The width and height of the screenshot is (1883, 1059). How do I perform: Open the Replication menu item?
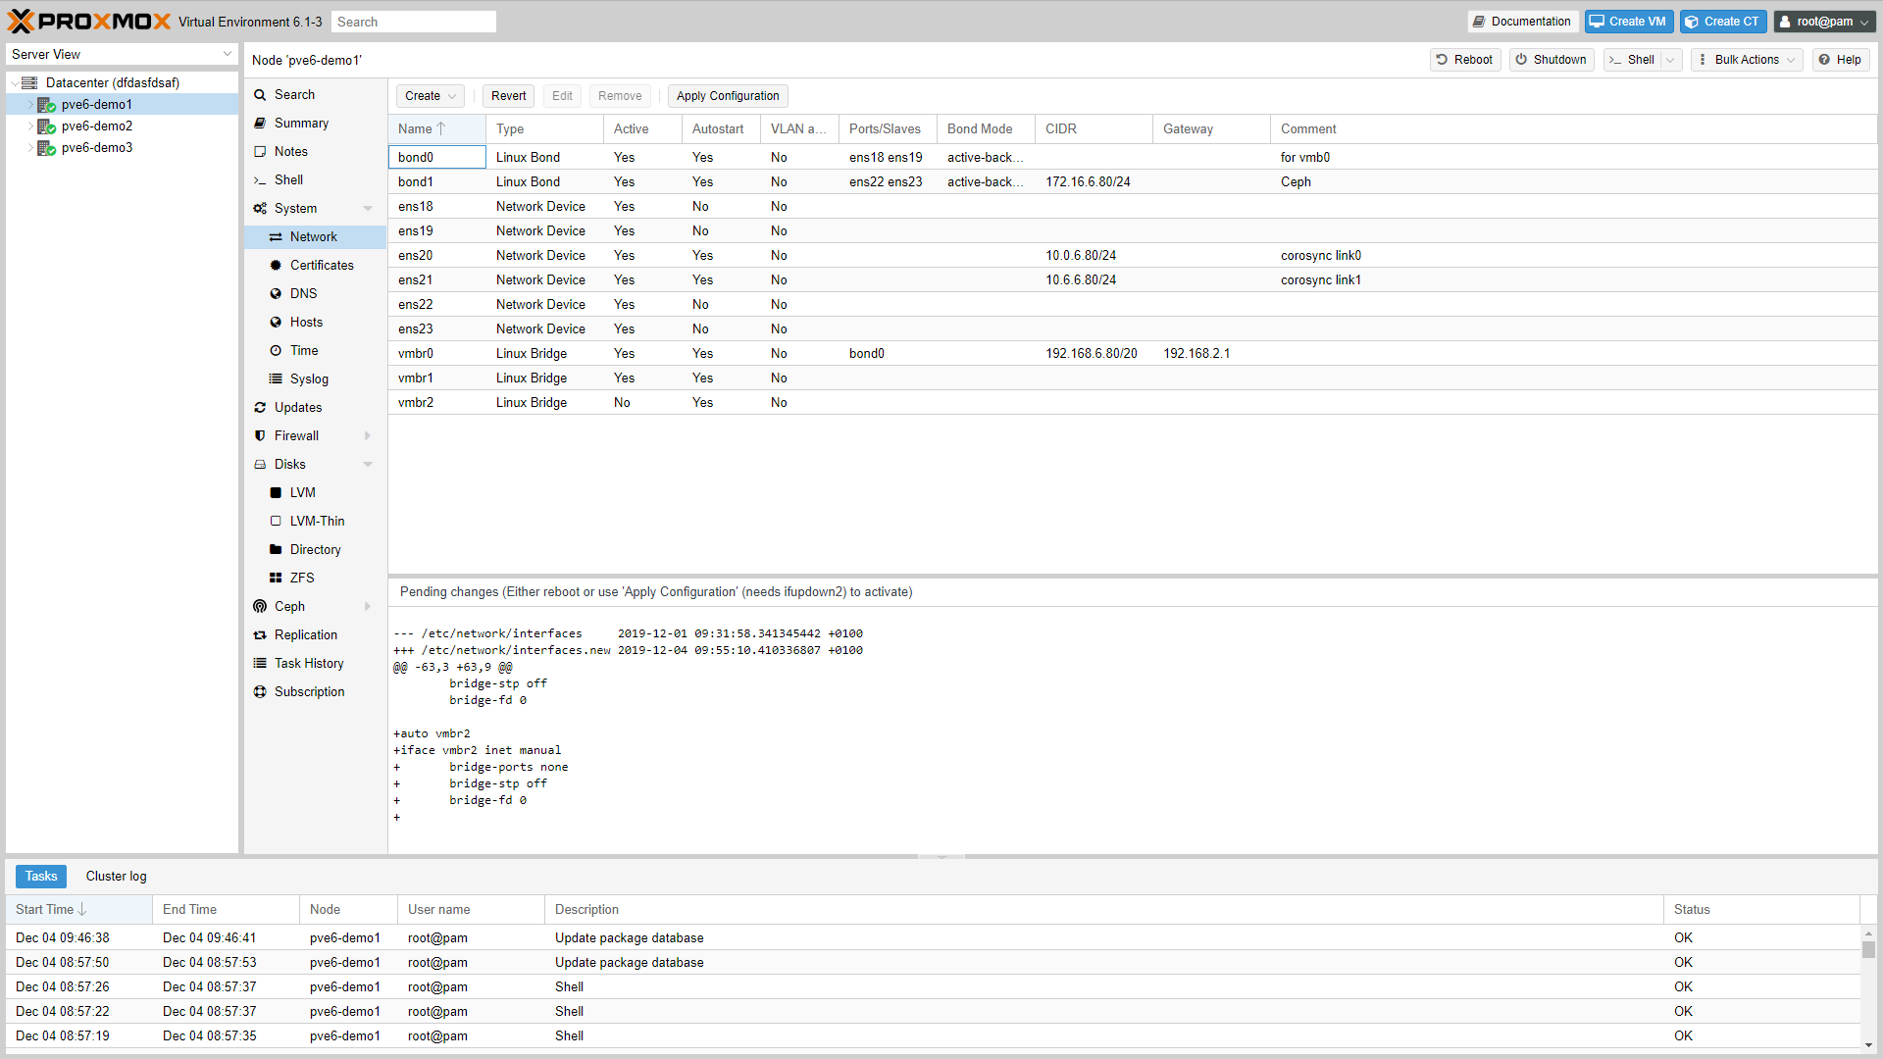[315, 635]
